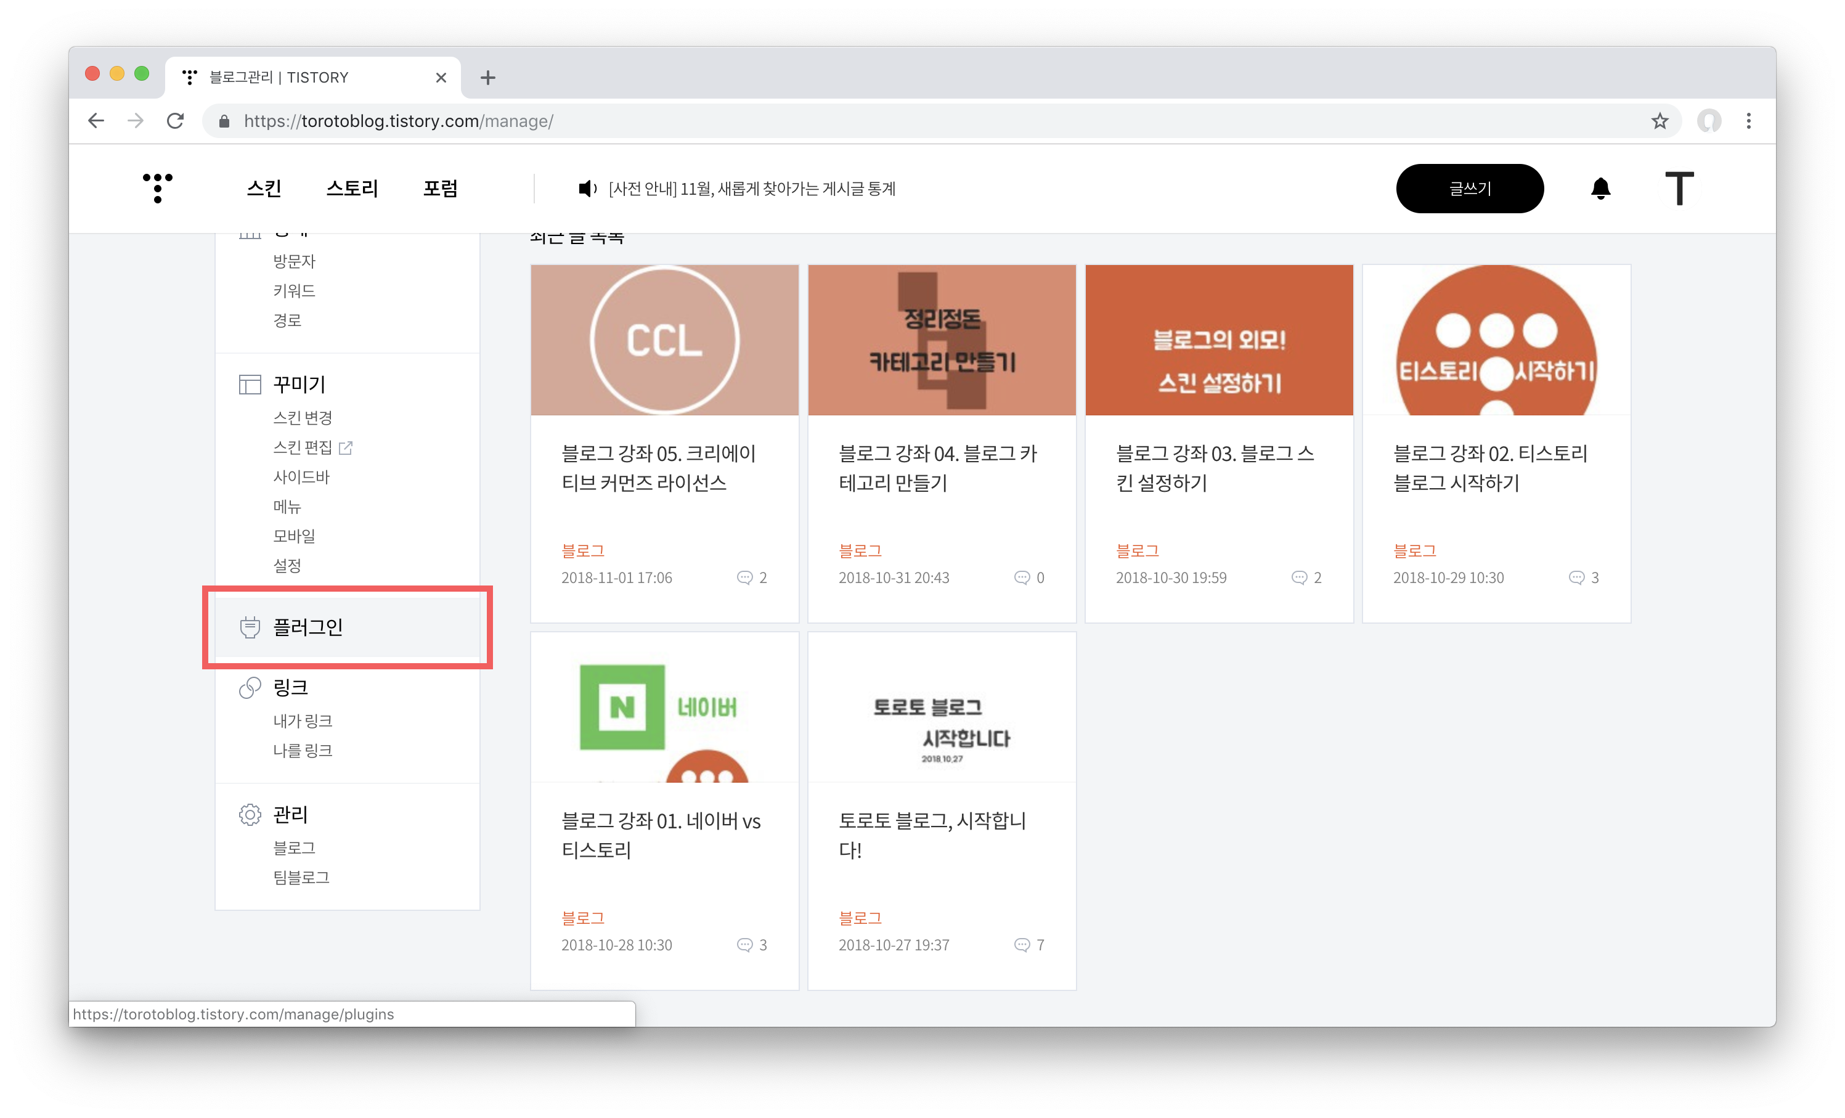Open external link icon beside 스킨 편집
The height and width of the screenshot is (1118, 1845).
345,448
